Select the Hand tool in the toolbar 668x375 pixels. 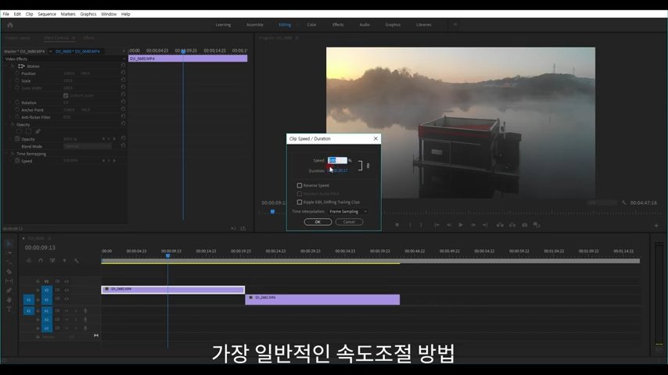9,300
